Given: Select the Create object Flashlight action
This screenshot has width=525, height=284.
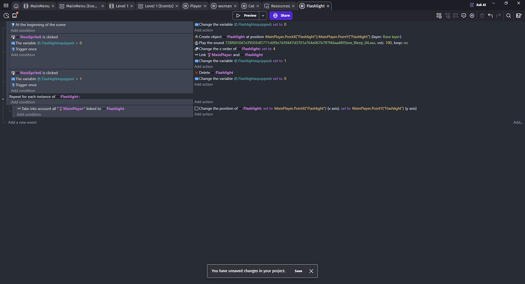Looking at the screenshot, I should [298, 37].
